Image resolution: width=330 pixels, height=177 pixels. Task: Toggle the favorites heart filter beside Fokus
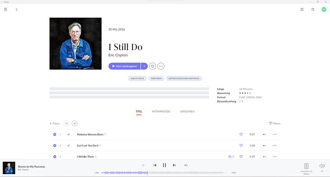[66, 124]
